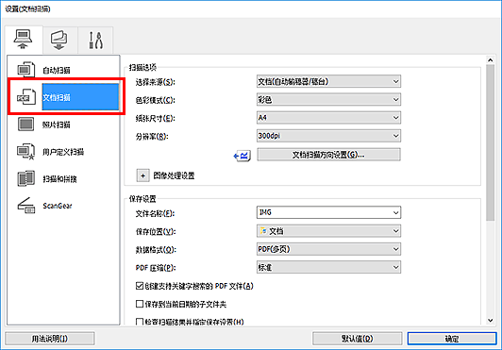Choose the 照片扫描 list label

click(x=57, y=125)
